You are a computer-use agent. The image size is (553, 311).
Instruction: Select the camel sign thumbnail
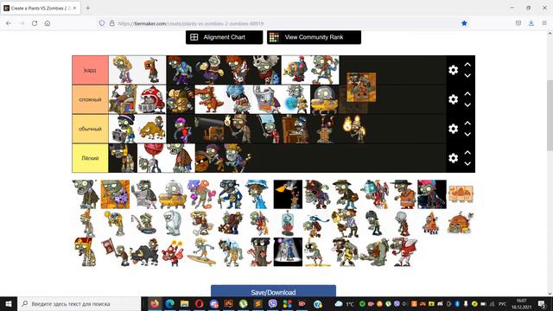461,194
